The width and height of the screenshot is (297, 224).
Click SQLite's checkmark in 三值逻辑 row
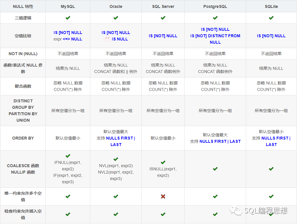[x=271, y=18]
